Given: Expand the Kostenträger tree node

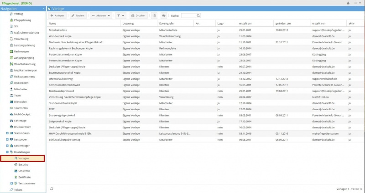Looking at the screenshot, I should [x=7, y=146].
